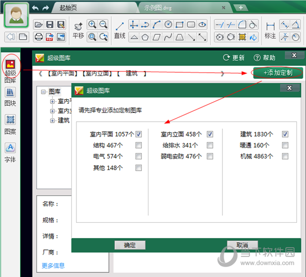Click the save disk icon

49,25
